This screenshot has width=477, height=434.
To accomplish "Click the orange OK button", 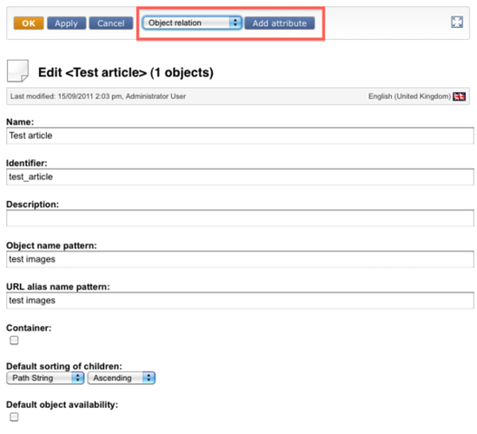I will (x=29, y=23).
